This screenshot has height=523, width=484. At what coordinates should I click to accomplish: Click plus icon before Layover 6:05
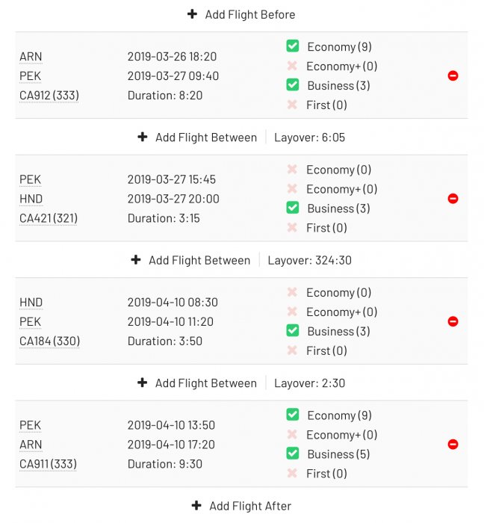143,137
